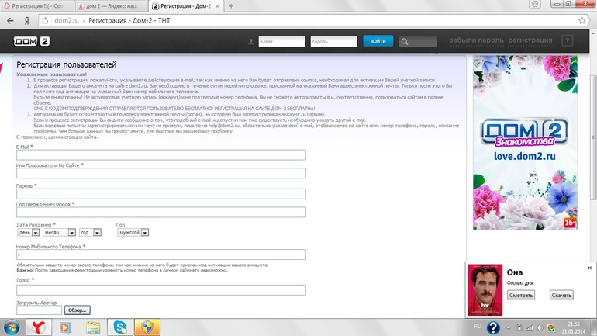
Task: Close the 'Она' film popup
Action: point(589,268)
